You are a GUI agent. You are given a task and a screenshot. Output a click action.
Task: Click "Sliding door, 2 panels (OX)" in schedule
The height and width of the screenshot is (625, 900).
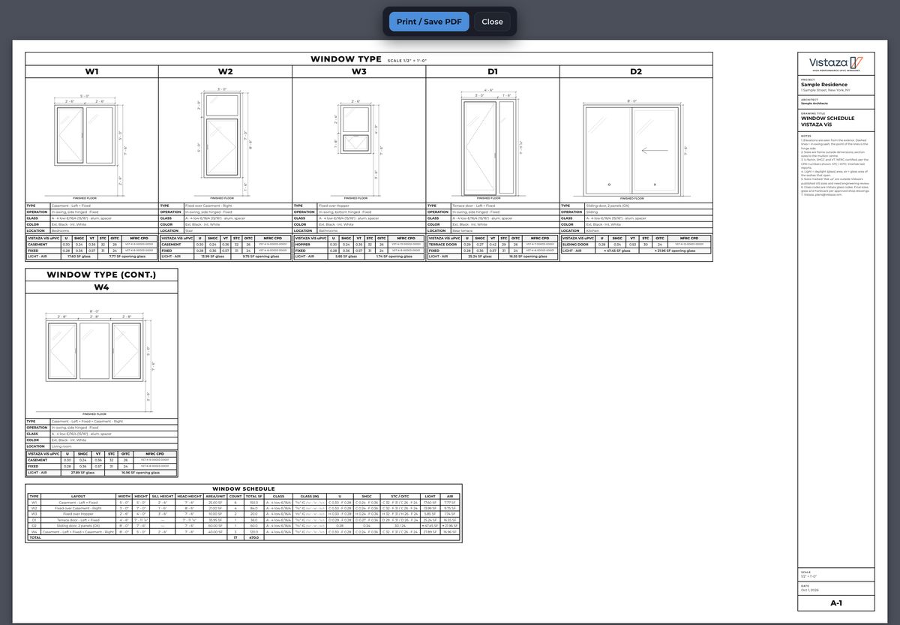click(78, 526)
